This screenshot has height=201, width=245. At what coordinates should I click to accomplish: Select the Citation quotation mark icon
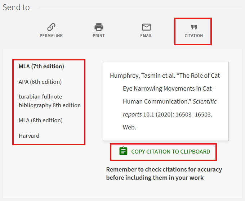click(x=194, y=27)
